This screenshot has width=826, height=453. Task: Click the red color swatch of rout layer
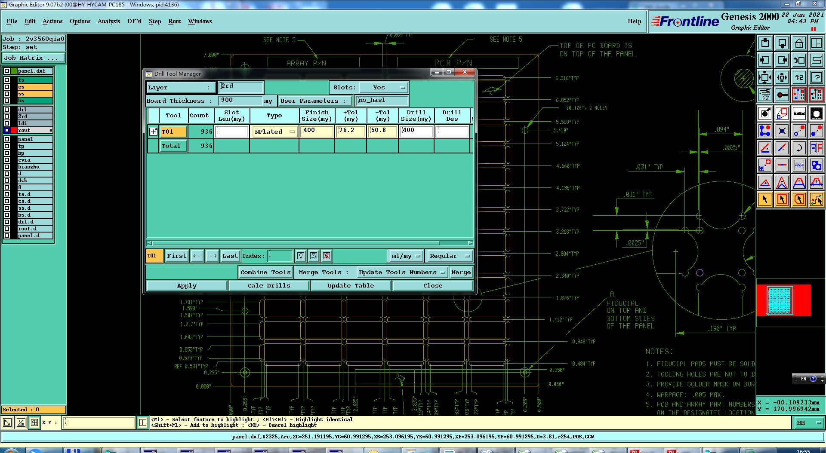tap(14, 130)
